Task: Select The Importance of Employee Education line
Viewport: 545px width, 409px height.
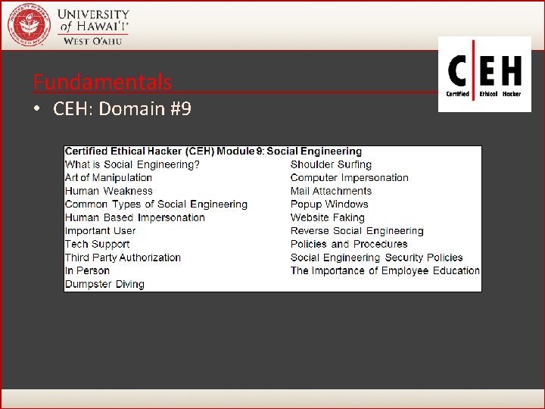Action: click(x=385, y=270)
